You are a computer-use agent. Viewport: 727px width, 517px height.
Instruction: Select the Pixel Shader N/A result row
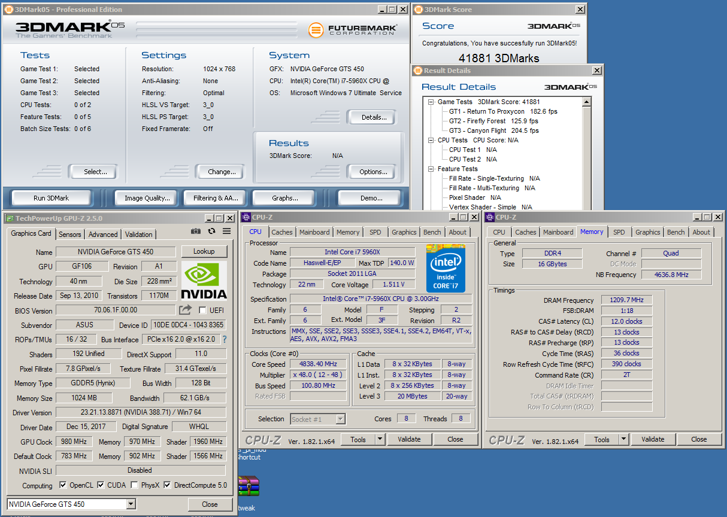click(x=475, y=197)
